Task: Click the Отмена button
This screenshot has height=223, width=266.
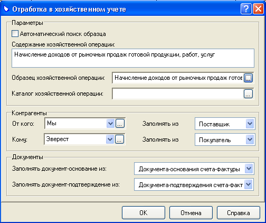Action: tap(191, 213)
